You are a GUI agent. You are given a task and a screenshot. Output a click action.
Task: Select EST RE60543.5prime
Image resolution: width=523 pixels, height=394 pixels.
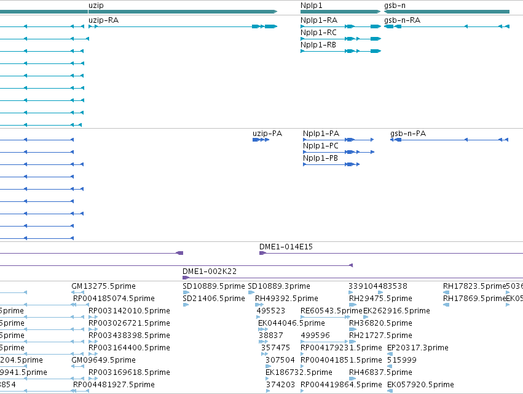(x=331, y=311)
